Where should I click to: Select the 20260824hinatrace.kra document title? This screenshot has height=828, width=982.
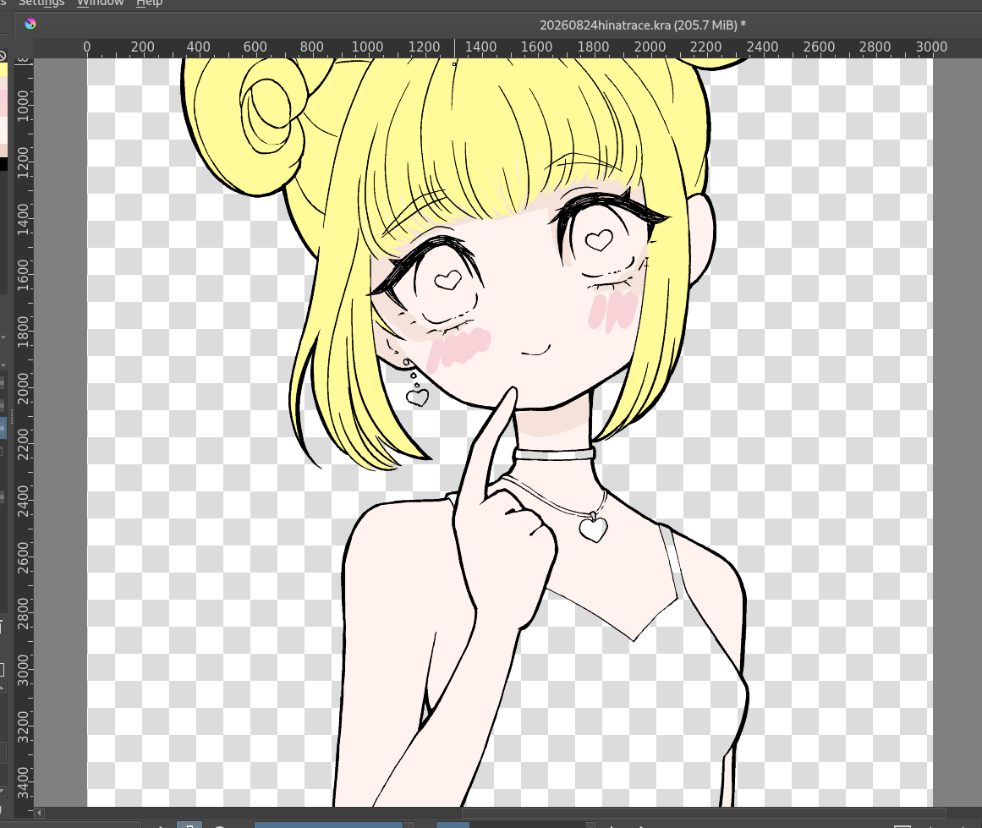tap(643, 25)
